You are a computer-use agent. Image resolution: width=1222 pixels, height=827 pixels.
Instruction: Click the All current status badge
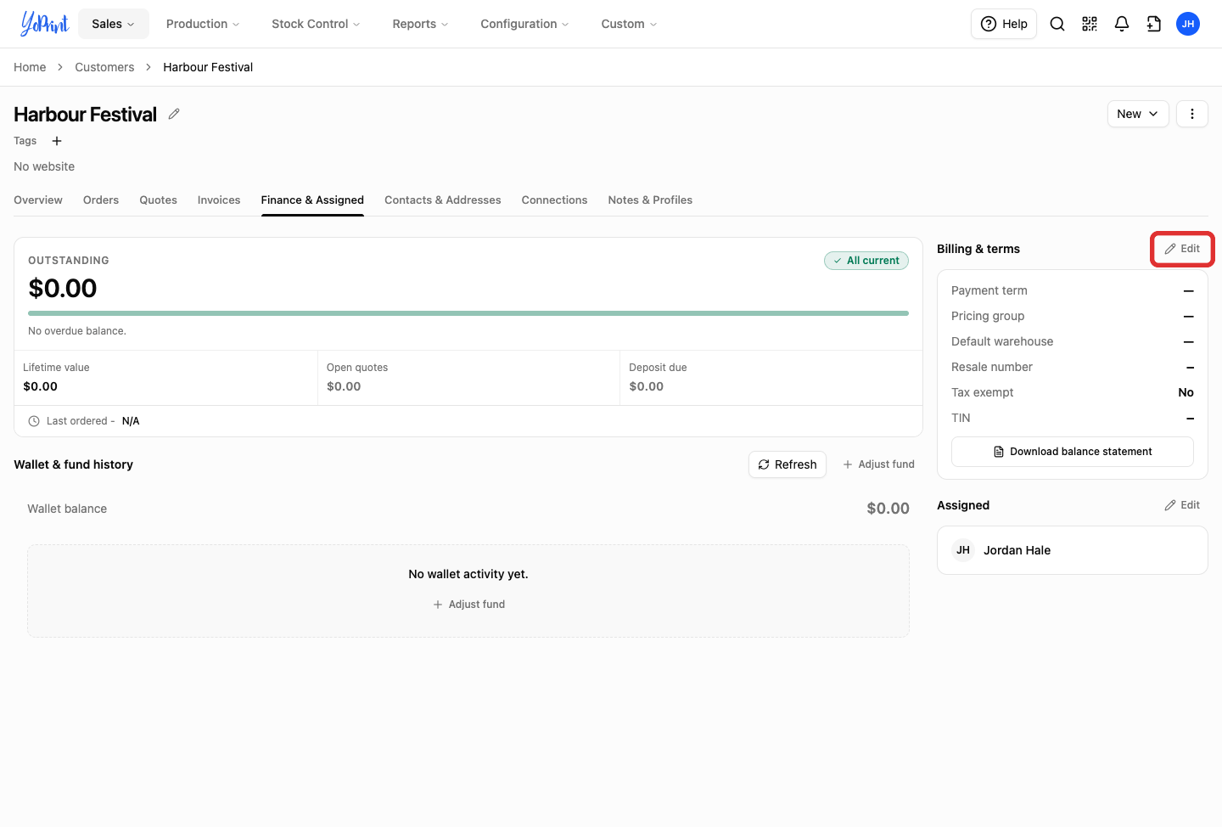[x=866, y=261]
